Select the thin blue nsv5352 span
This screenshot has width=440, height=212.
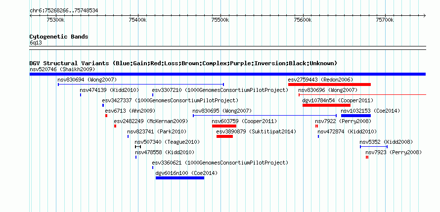(374, 147)
